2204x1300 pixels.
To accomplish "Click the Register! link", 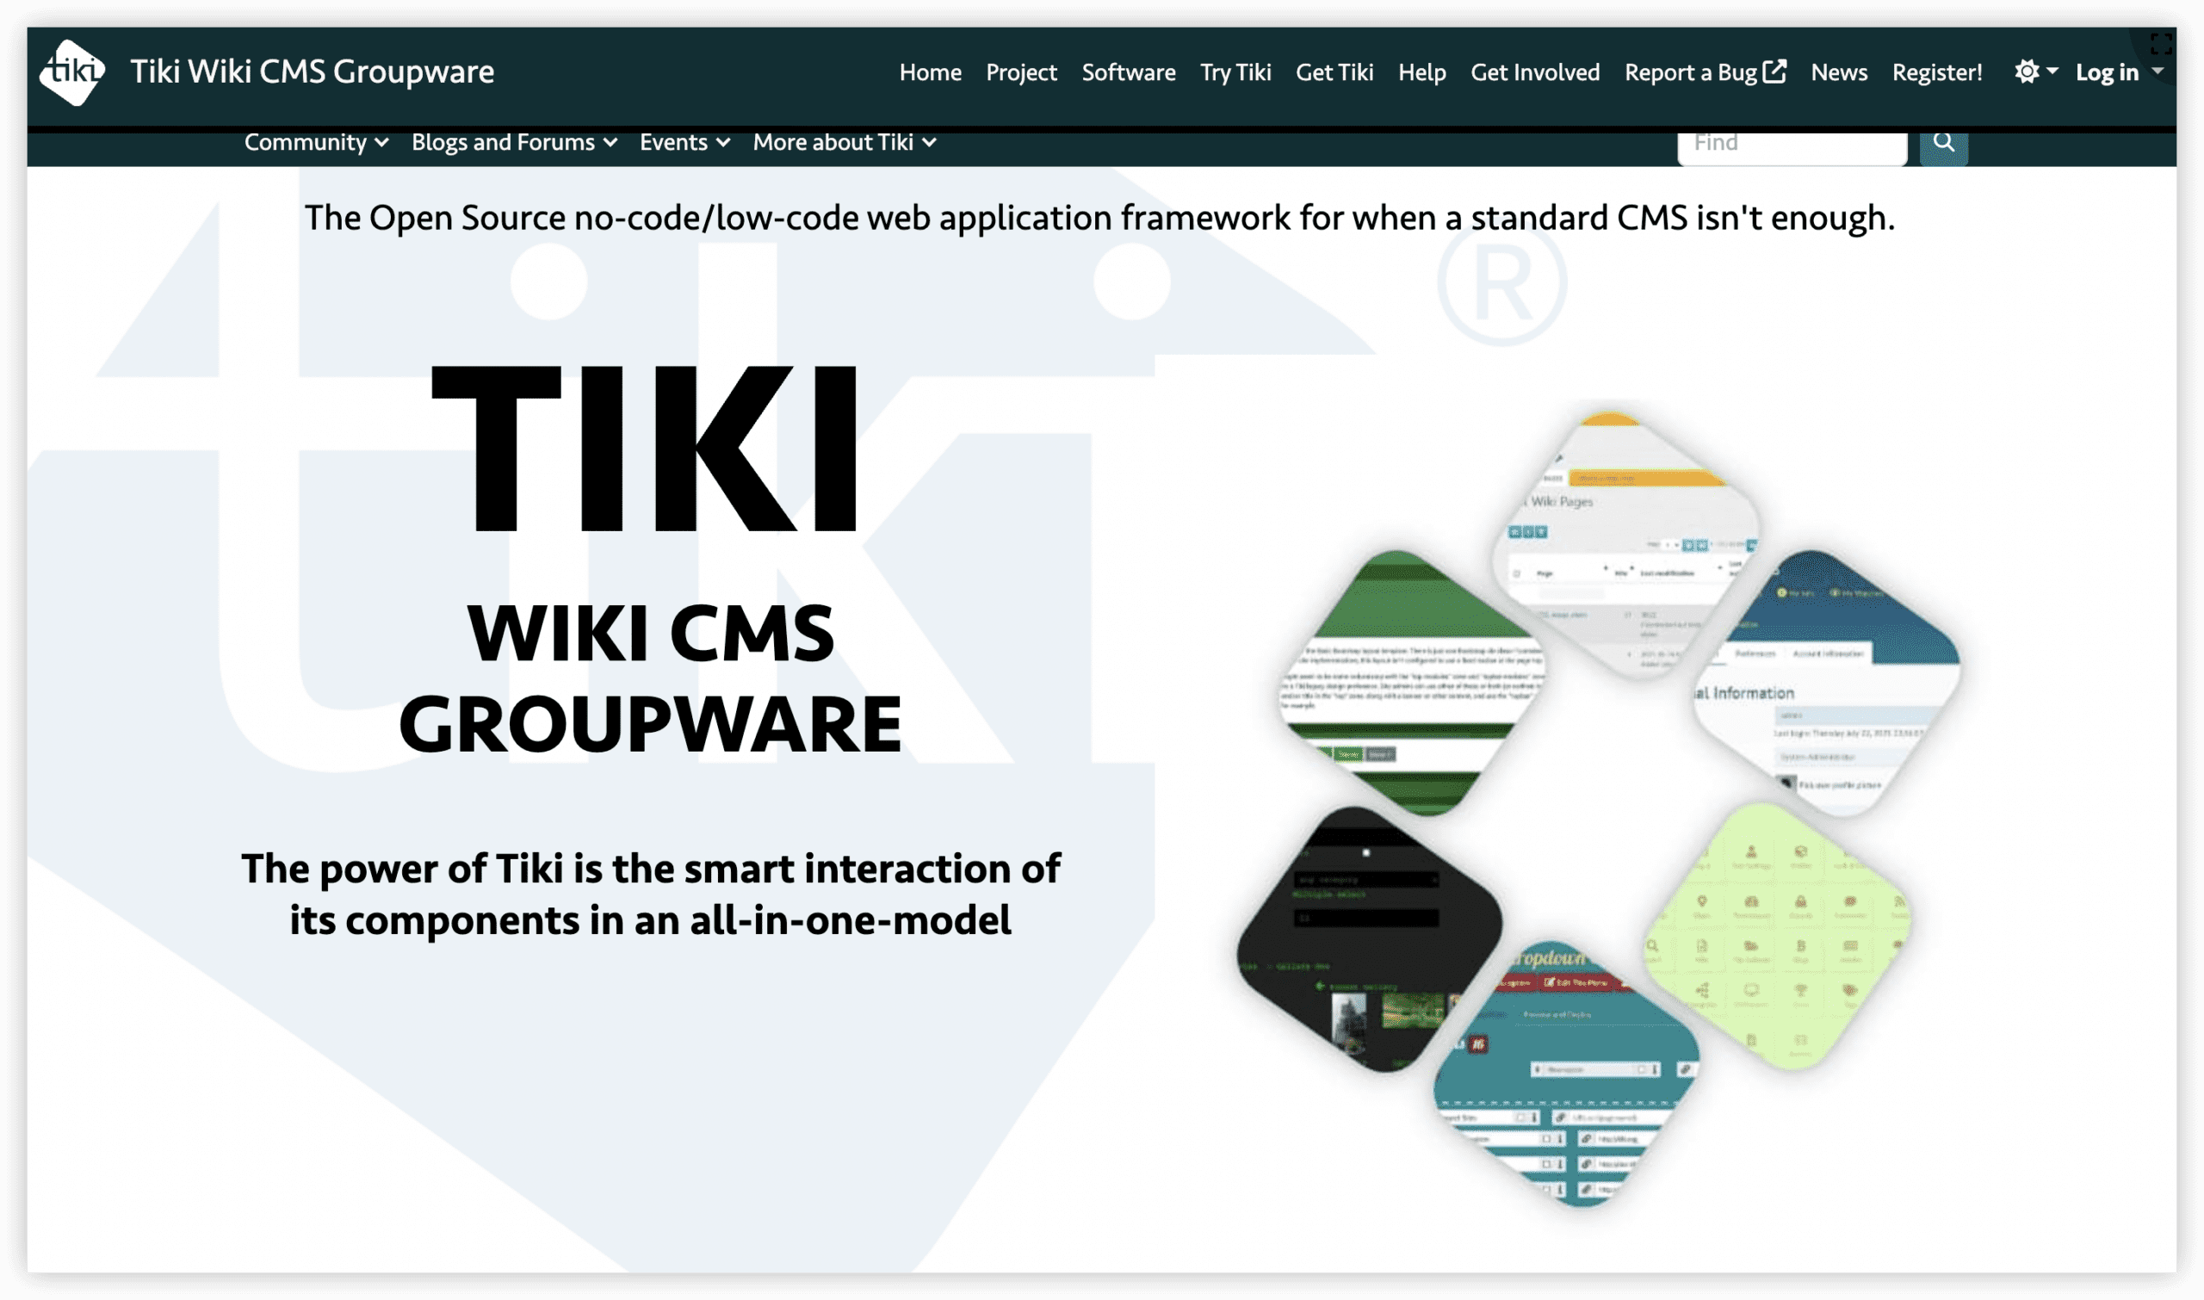I will point(1935,72).
